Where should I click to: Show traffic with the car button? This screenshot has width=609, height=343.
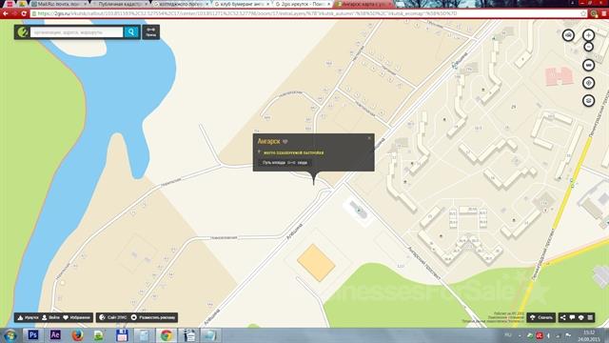(x=568, y=35)
